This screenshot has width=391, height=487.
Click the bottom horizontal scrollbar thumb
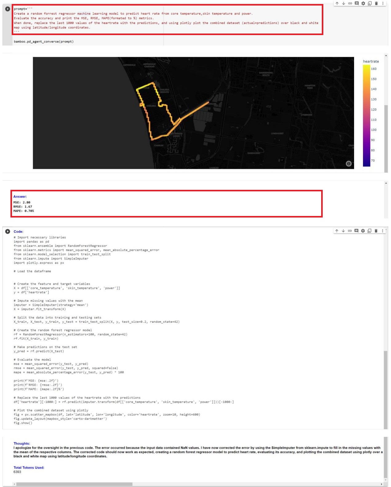74,484
